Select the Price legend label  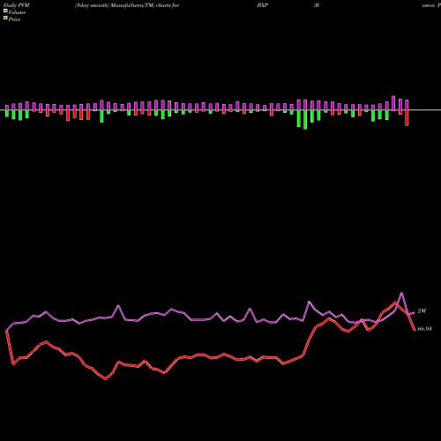pos(14,19)
